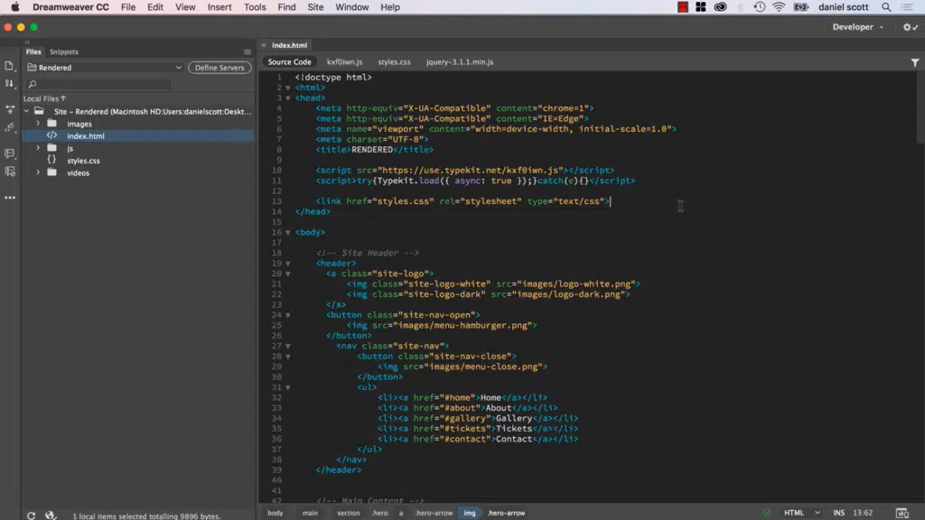Click the Apply Comment icon
Viewport: 925px width, 520px height.
click(9, 153)
